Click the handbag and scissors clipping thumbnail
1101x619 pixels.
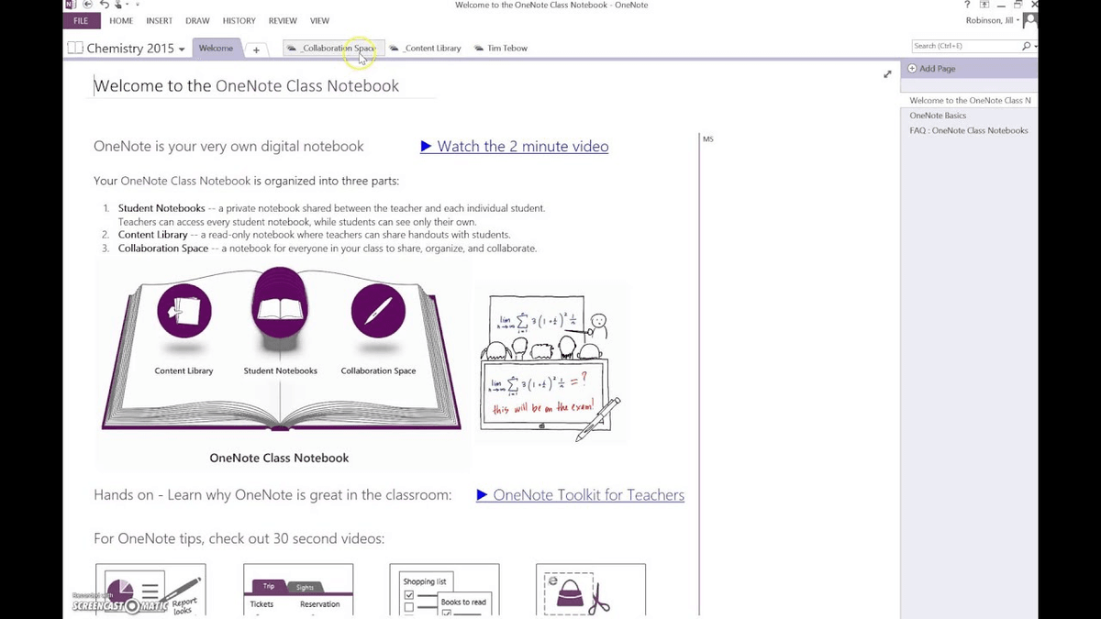591,590
